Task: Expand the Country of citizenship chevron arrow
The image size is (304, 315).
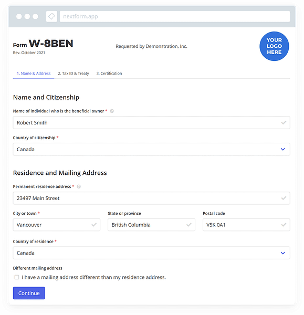Action: point(282,149)
